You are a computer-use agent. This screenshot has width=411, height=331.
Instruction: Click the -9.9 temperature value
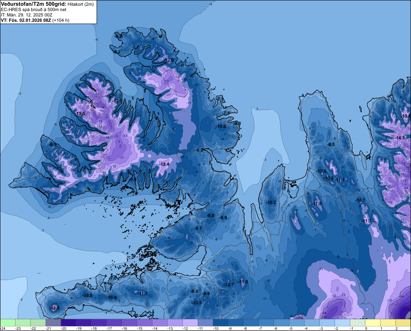click(206, 294)
